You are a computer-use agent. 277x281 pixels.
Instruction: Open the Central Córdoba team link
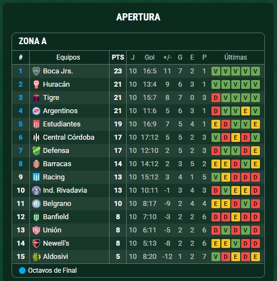click(69, 137)
